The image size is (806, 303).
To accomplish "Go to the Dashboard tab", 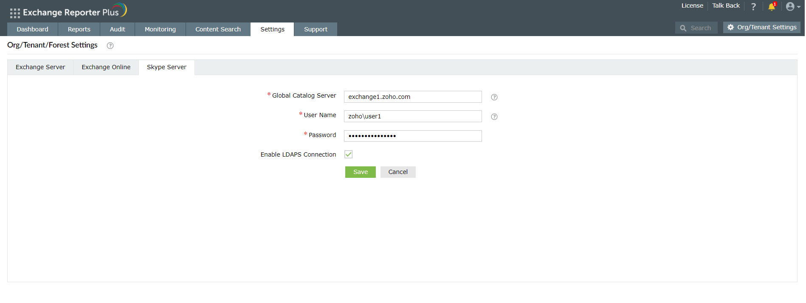I will [33, 29].
